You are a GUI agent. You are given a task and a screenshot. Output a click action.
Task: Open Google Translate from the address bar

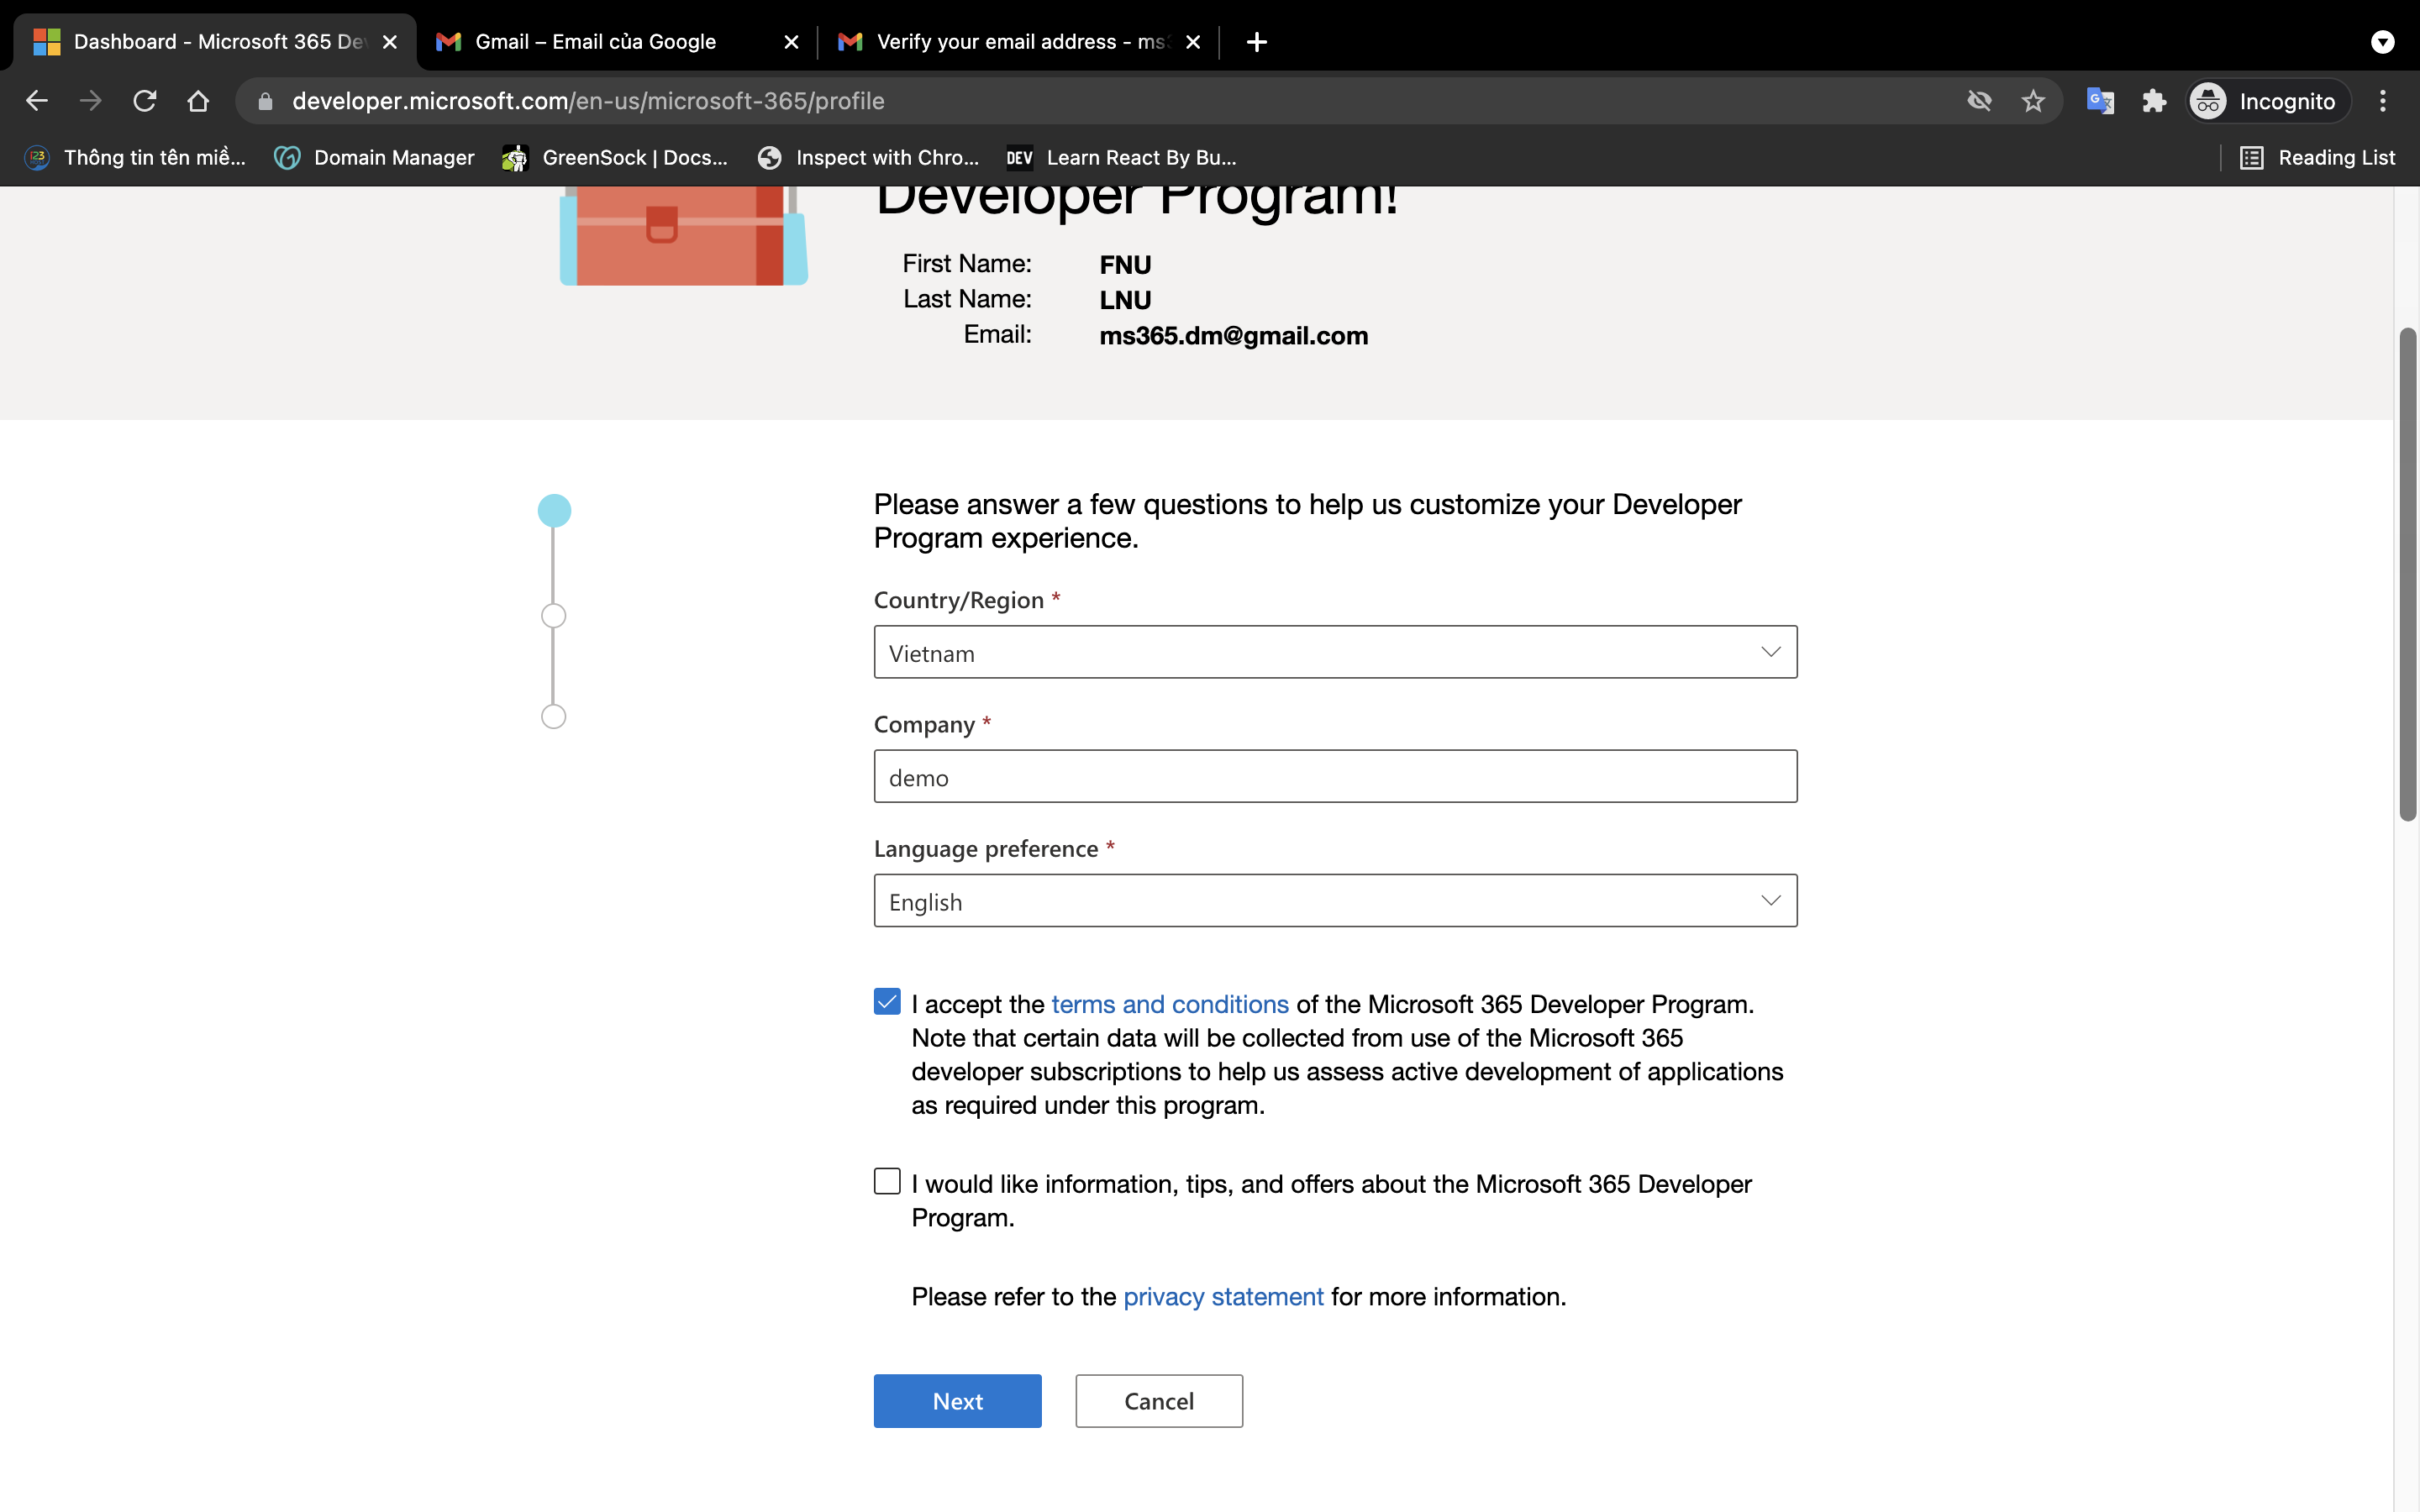pos(2100,100)
